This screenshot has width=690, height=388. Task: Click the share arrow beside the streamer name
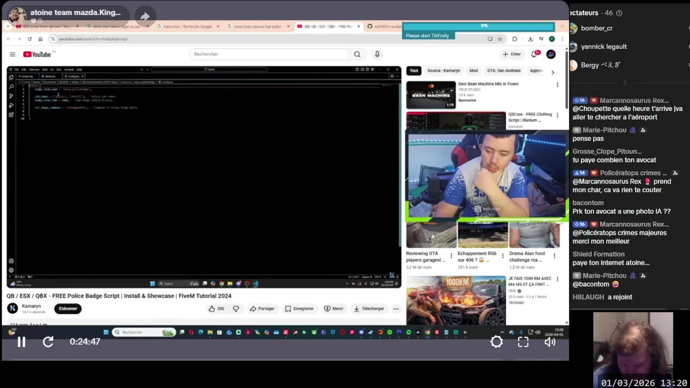145,16
